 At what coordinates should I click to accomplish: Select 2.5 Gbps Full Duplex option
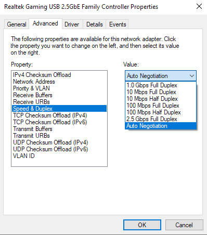click(x=161, y=119)
